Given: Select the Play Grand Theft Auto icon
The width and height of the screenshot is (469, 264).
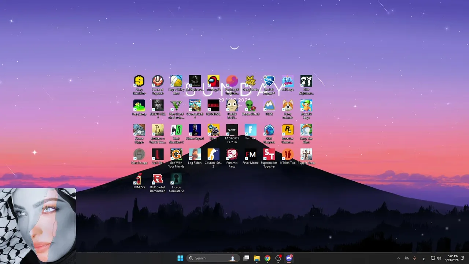Looking at the screenshot, I should click(176, 110).
